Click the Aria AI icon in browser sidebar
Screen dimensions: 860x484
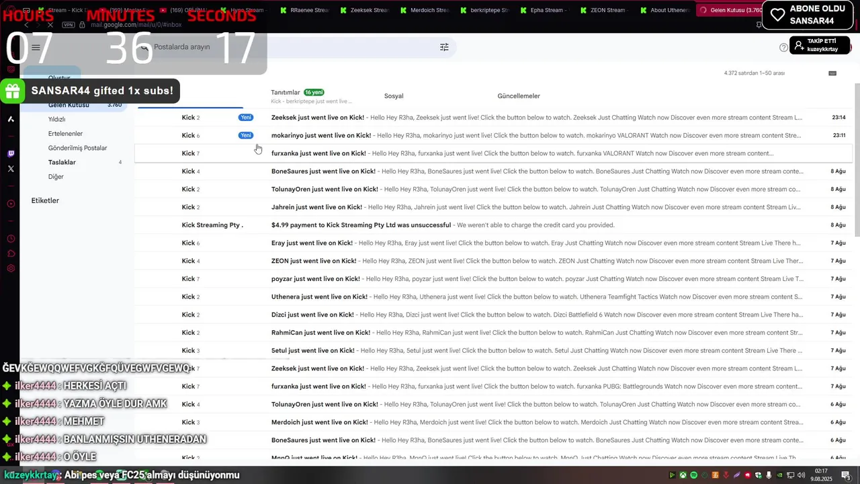(x=11, y=119)
